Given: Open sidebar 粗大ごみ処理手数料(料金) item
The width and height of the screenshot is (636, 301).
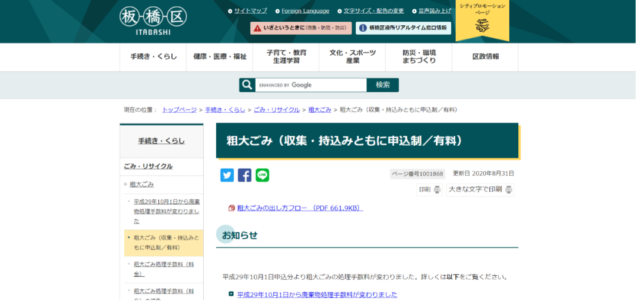Looking at the screenshot, I should coord(164,269).
